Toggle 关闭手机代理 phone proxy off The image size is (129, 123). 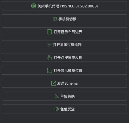coord(64,6)
